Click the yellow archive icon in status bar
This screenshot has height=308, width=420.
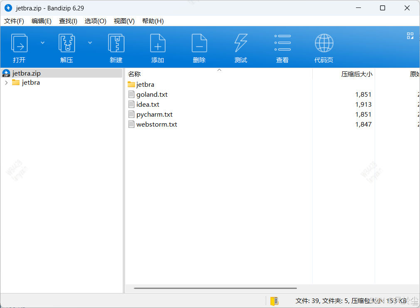(x=274, y=301)
